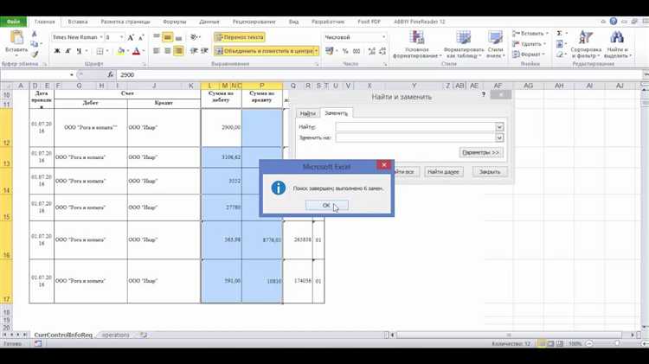Open Условное форматирование icon
649x364 pixels.
click(417, 38)
